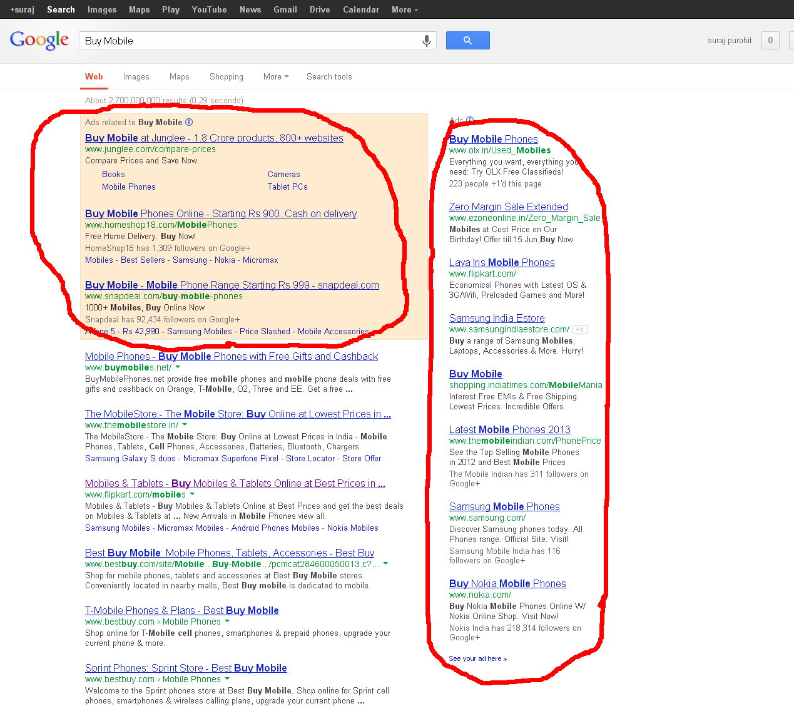Click the +1 badge beside samsungindiaestore.com

pyautogui.click(x=580, y=329)
